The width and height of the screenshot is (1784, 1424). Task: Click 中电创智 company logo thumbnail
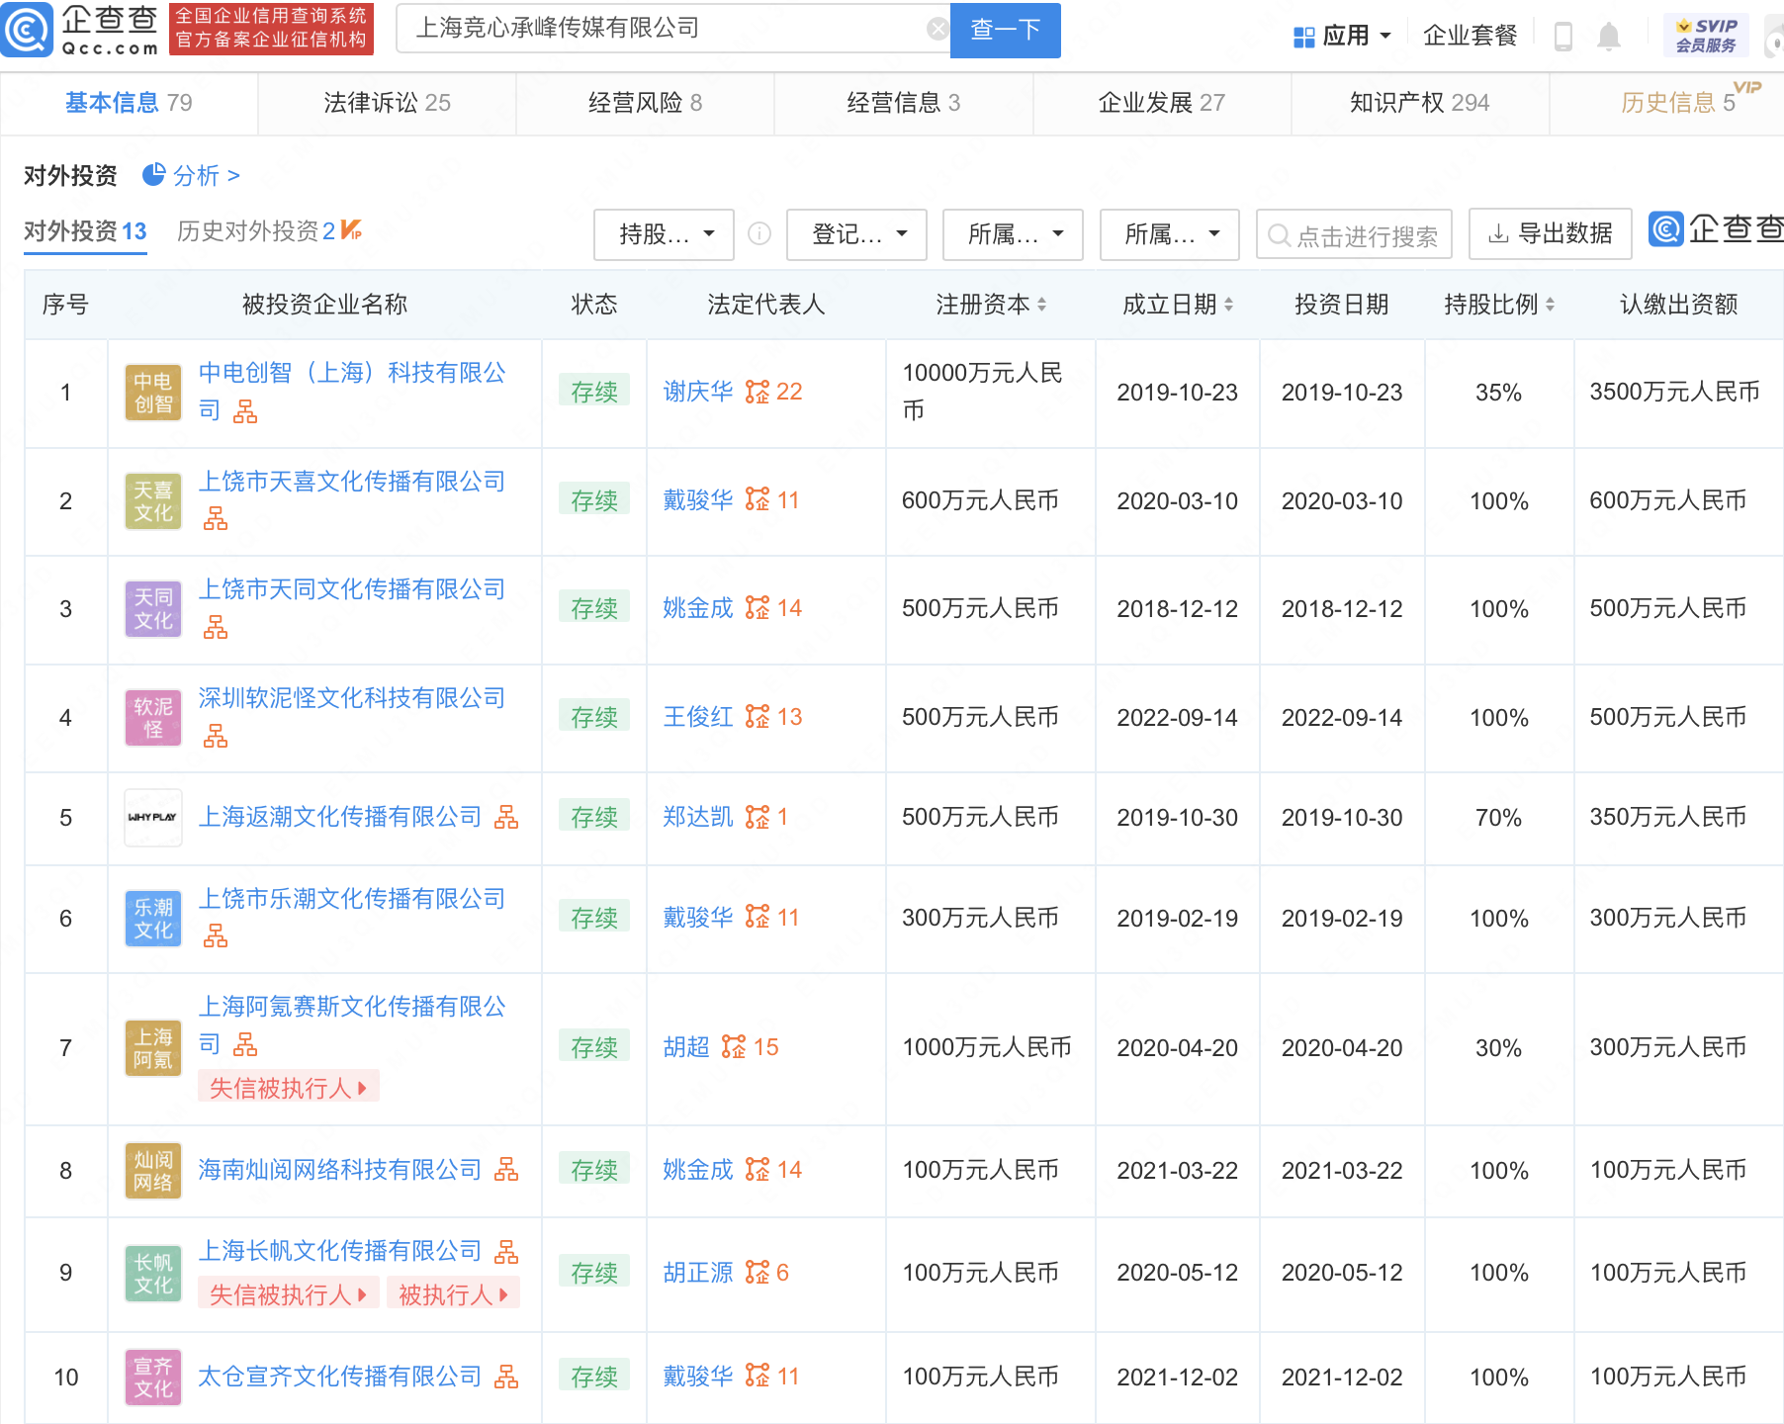coord(153,393)
